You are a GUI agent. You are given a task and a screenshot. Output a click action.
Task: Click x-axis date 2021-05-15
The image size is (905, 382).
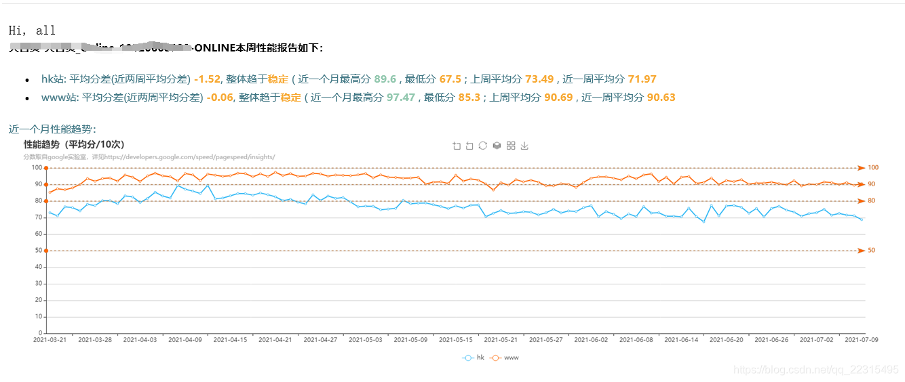pos(455,340)
